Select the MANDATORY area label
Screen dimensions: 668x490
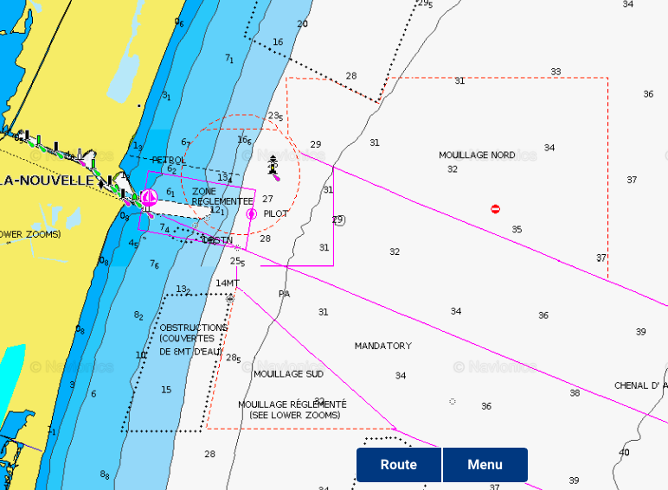tap(382, 346)
